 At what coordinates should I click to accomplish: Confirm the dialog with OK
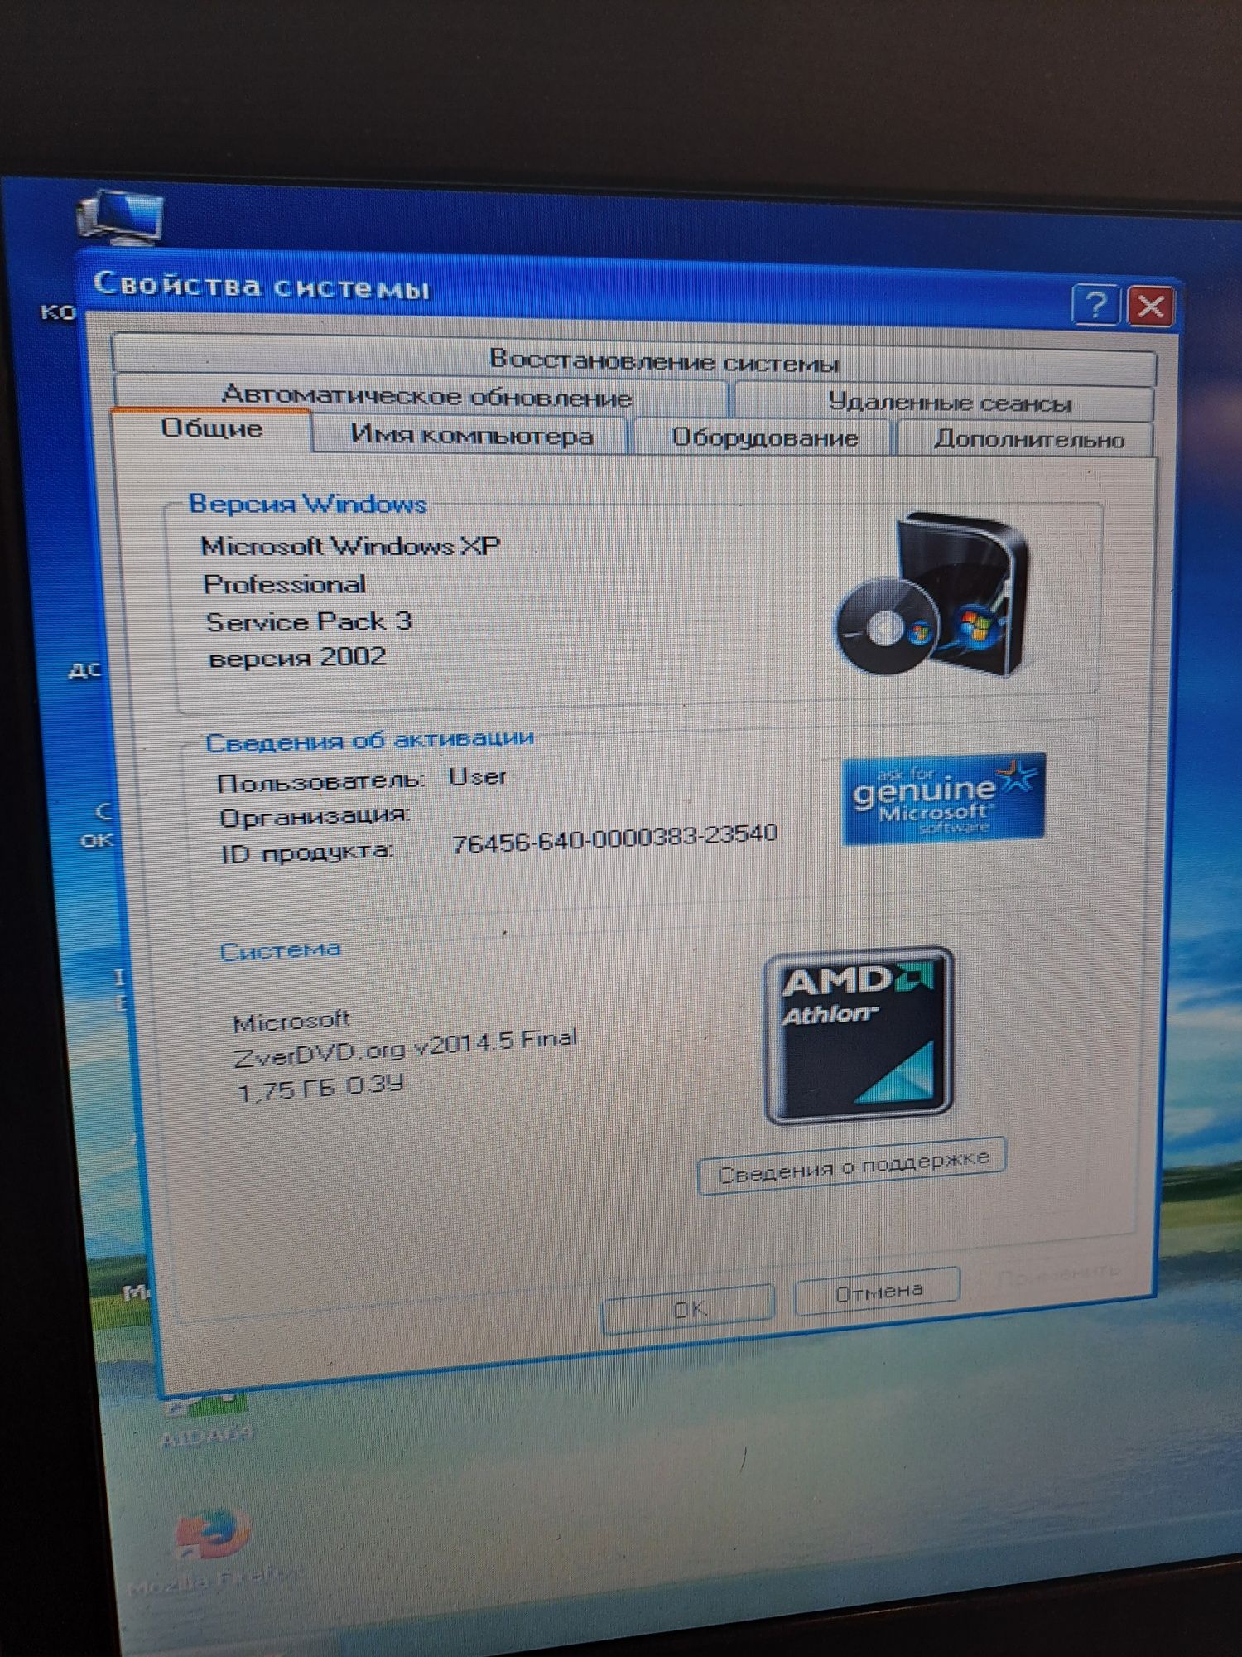pyautogui.click(x=689, y=1309)
